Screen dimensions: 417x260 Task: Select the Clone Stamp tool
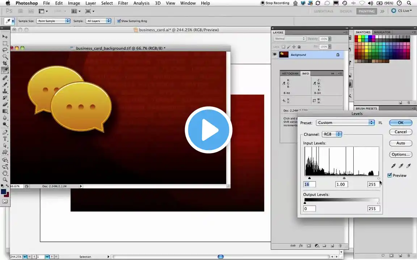[5, 91]
